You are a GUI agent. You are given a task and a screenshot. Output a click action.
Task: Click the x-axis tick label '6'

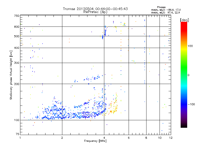coord(129,138)
